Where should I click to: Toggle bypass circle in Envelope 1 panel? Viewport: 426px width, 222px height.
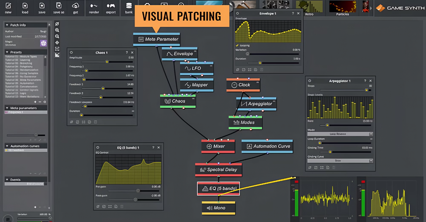(x=237, y=14)
